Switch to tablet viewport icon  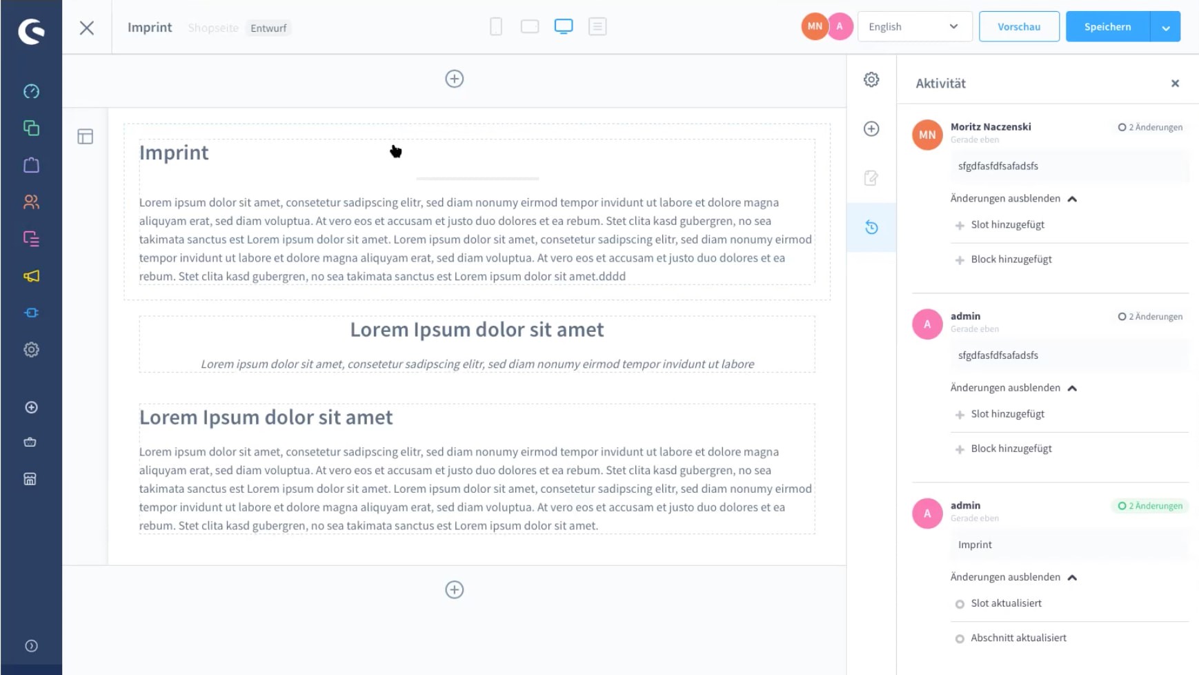pyautogui.click(x=530, y=27)
